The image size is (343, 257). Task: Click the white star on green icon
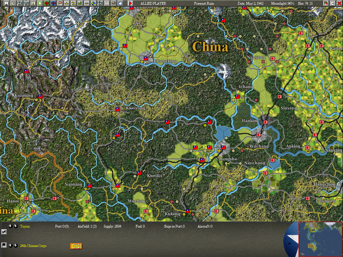pos(40,3)
